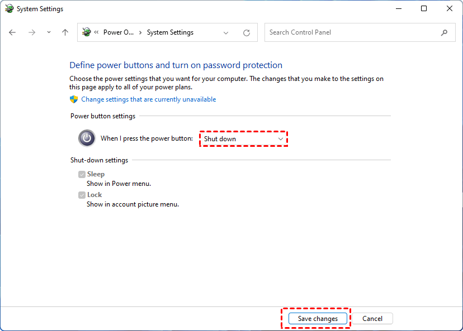Click the System Settings title bar icon
The height and width of the screenshot is (331, 463).
[x=9, y=9]
